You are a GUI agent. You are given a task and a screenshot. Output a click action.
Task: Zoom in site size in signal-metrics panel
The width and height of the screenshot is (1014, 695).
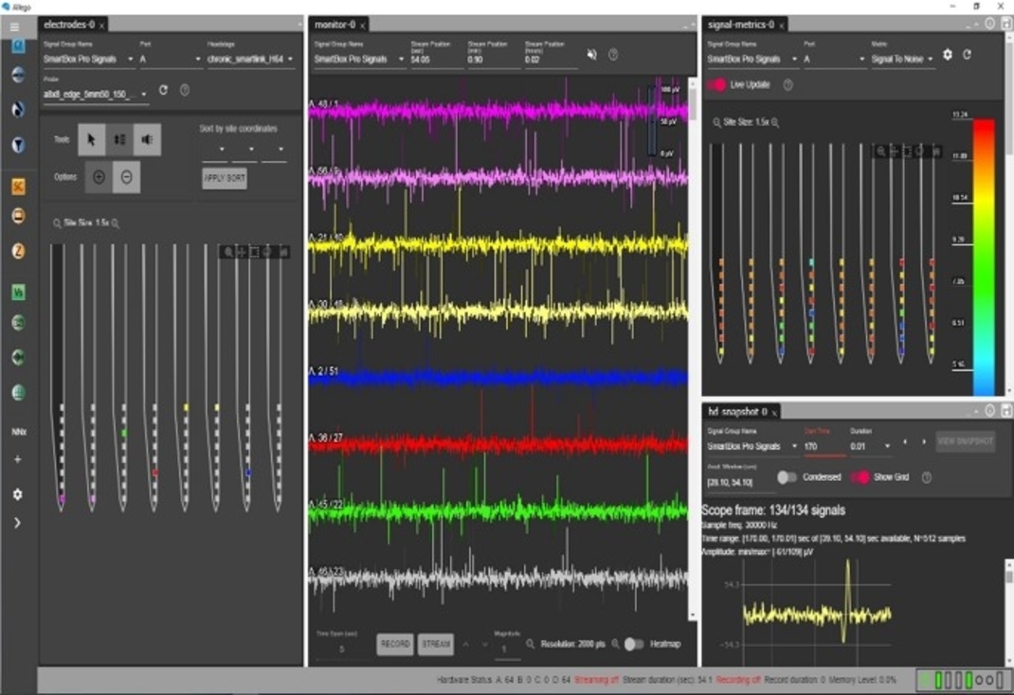point(775,122)
